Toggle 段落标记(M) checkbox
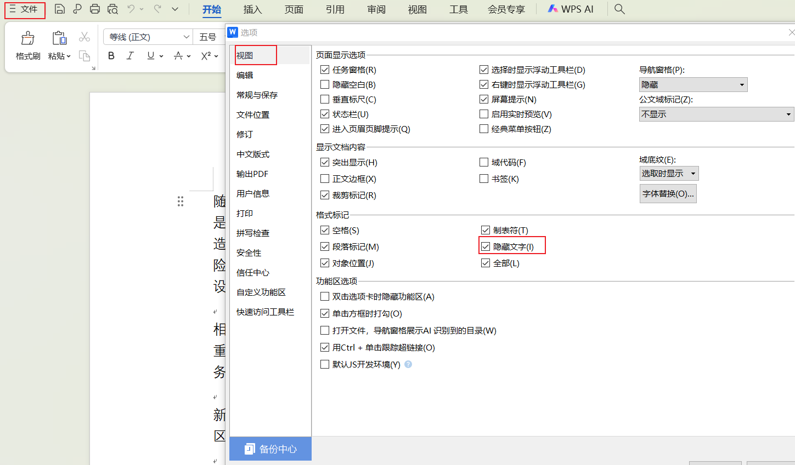795x465 pixels. pyautogui.click(x=325, y=246)
